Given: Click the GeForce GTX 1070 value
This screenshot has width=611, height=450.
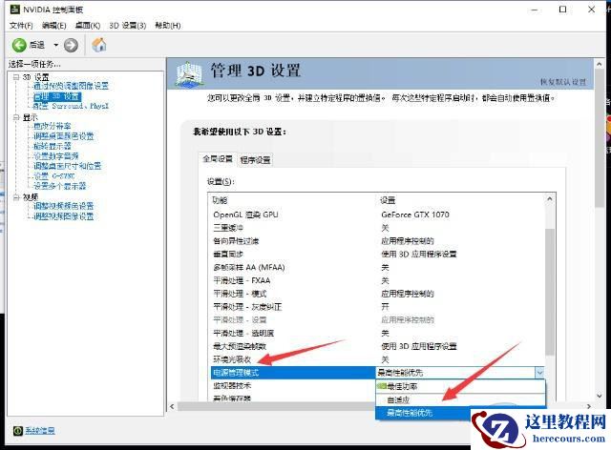Looking at the screenshot, I should tap(415, 215).
